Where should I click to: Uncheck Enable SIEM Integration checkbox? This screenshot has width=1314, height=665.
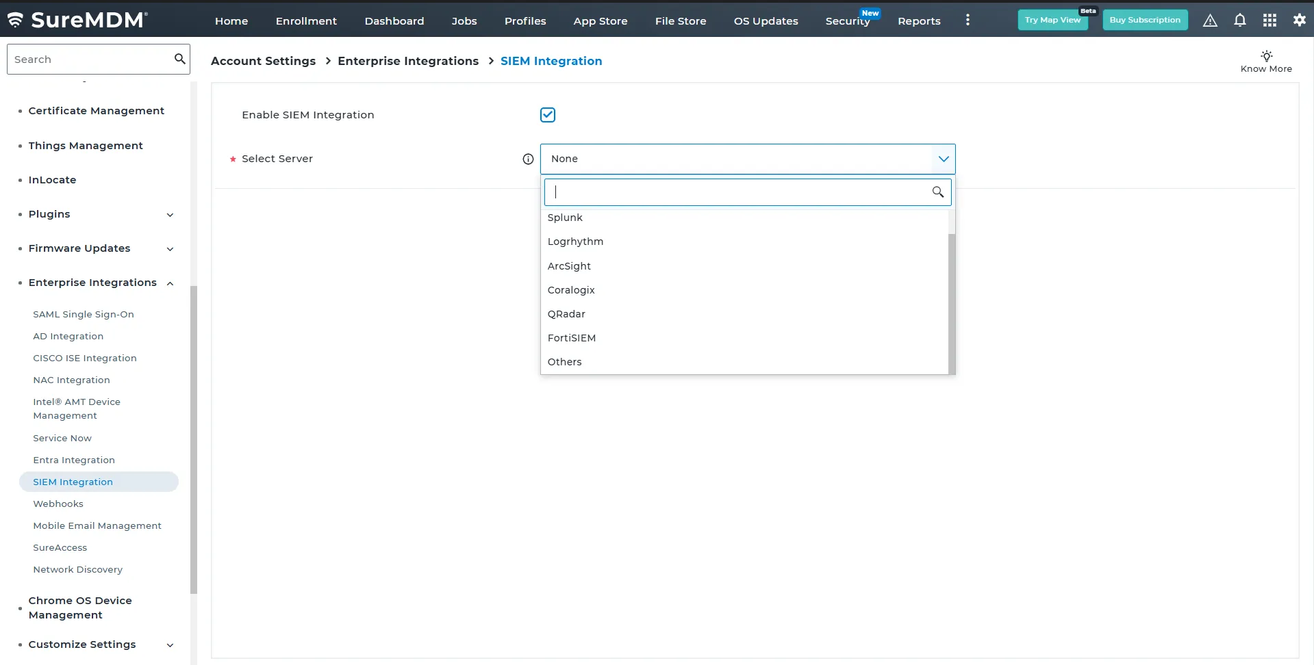point(548,115)
